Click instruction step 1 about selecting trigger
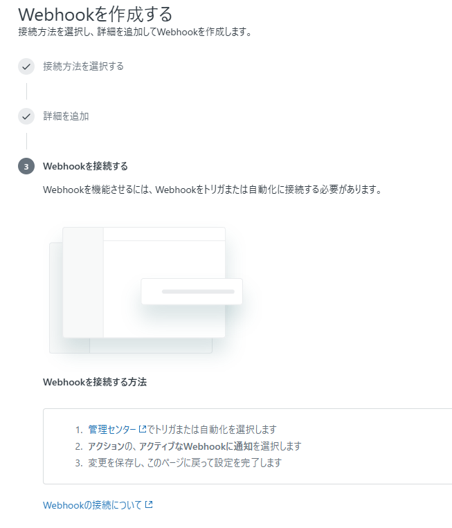The height and width of the screenshot is (528, 452). (176, 429)
